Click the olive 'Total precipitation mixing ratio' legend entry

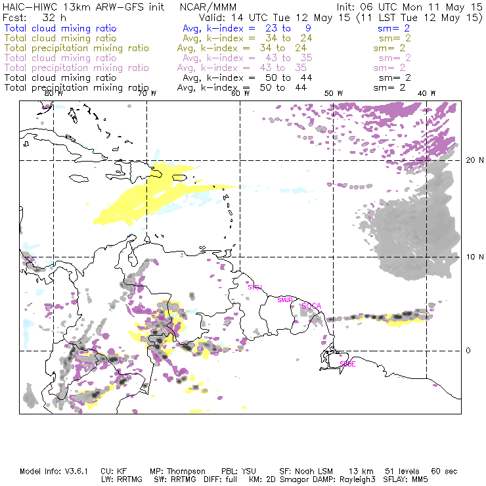(77, 48)
